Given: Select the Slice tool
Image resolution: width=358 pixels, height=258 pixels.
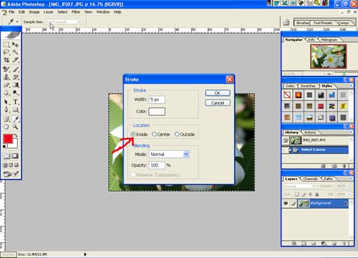Looking at the screenshot, I should point(15,59).
